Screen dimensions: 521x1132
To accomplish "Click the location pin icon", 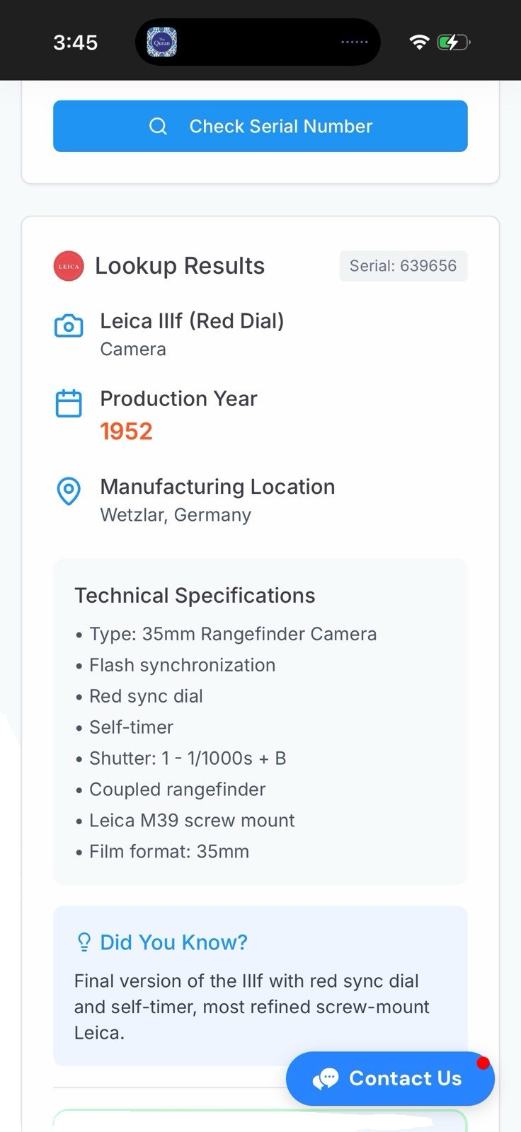I will [x=69, y=491].
